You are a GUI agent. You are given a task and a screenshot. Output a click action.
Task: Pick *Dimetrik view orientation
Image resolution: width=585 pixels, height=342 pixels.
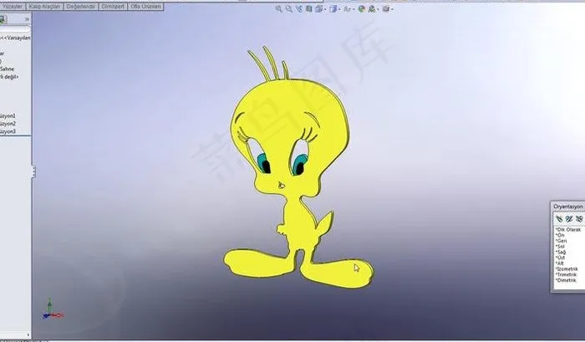pyautogui.click(x=567, y=280)
